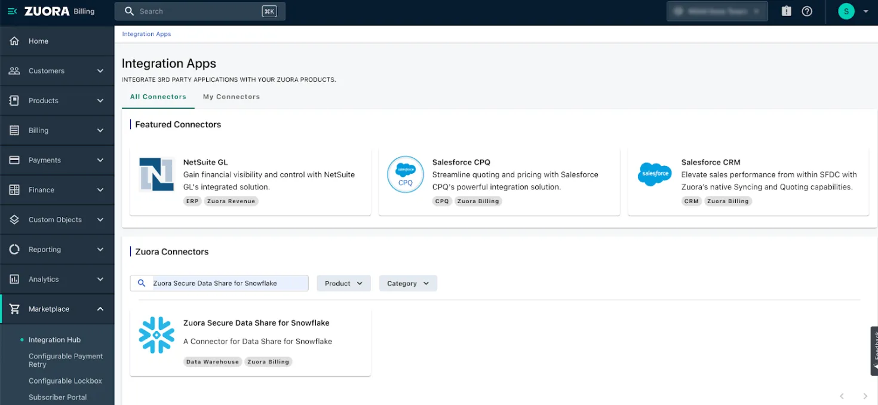
Task: Go to the next page with the right arrow
Action: point(865,396)
